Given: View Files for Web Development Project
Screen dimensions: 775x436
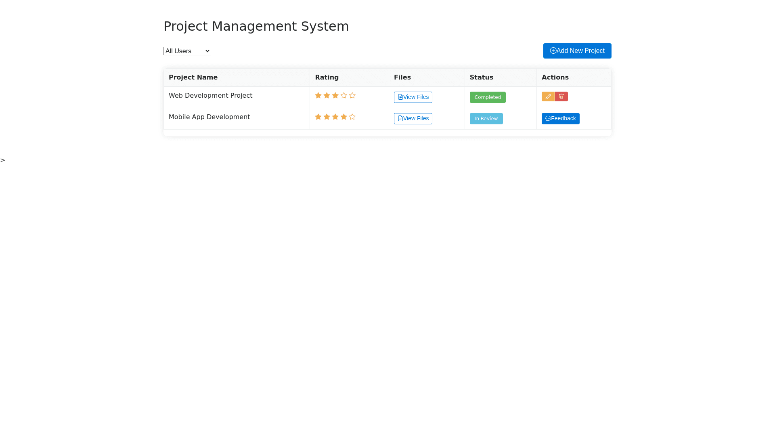Looking at the screenshot, I should (x=413, y=97).
